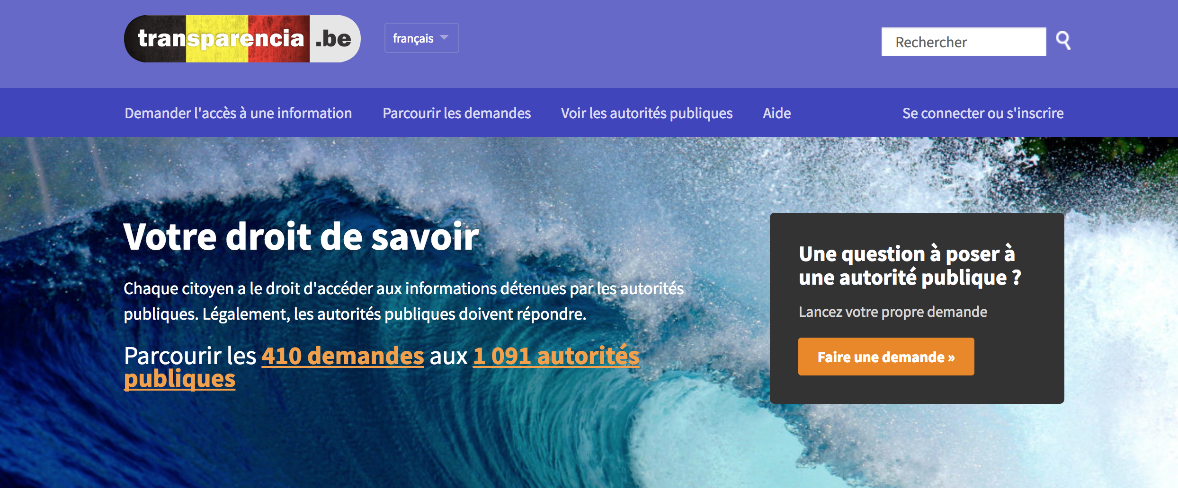Viewport: 1178px width, 488px height.
Task: Click the magnifying glass search icon
Action: 1063,41
